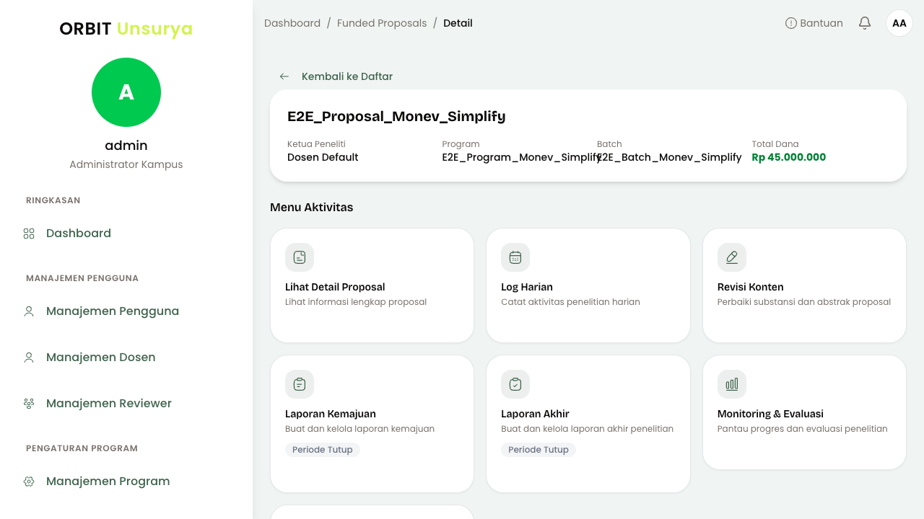This screenshot has width=924, height=519.
Task: Click the notification bell icon
Action: pos(865,23)
